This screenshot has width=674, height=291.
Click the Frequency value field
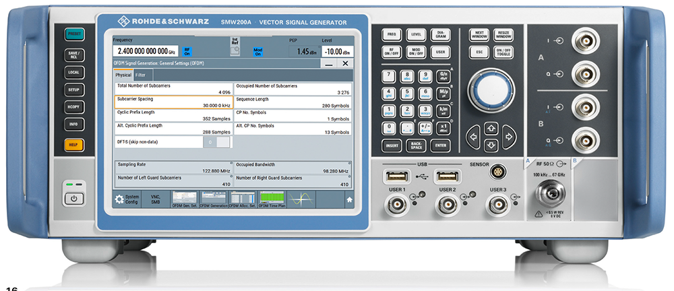pos(145,51)
